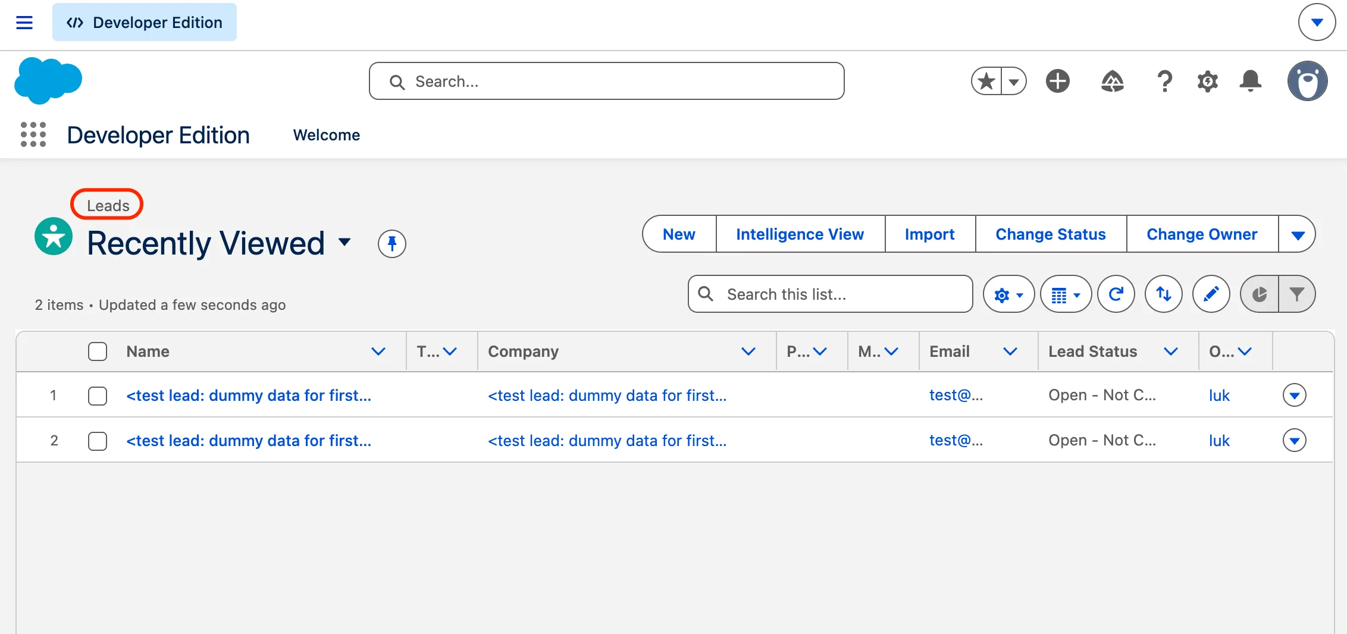Open row 2 company link
The image size is (1347, 634).
(x=607, y=441)
